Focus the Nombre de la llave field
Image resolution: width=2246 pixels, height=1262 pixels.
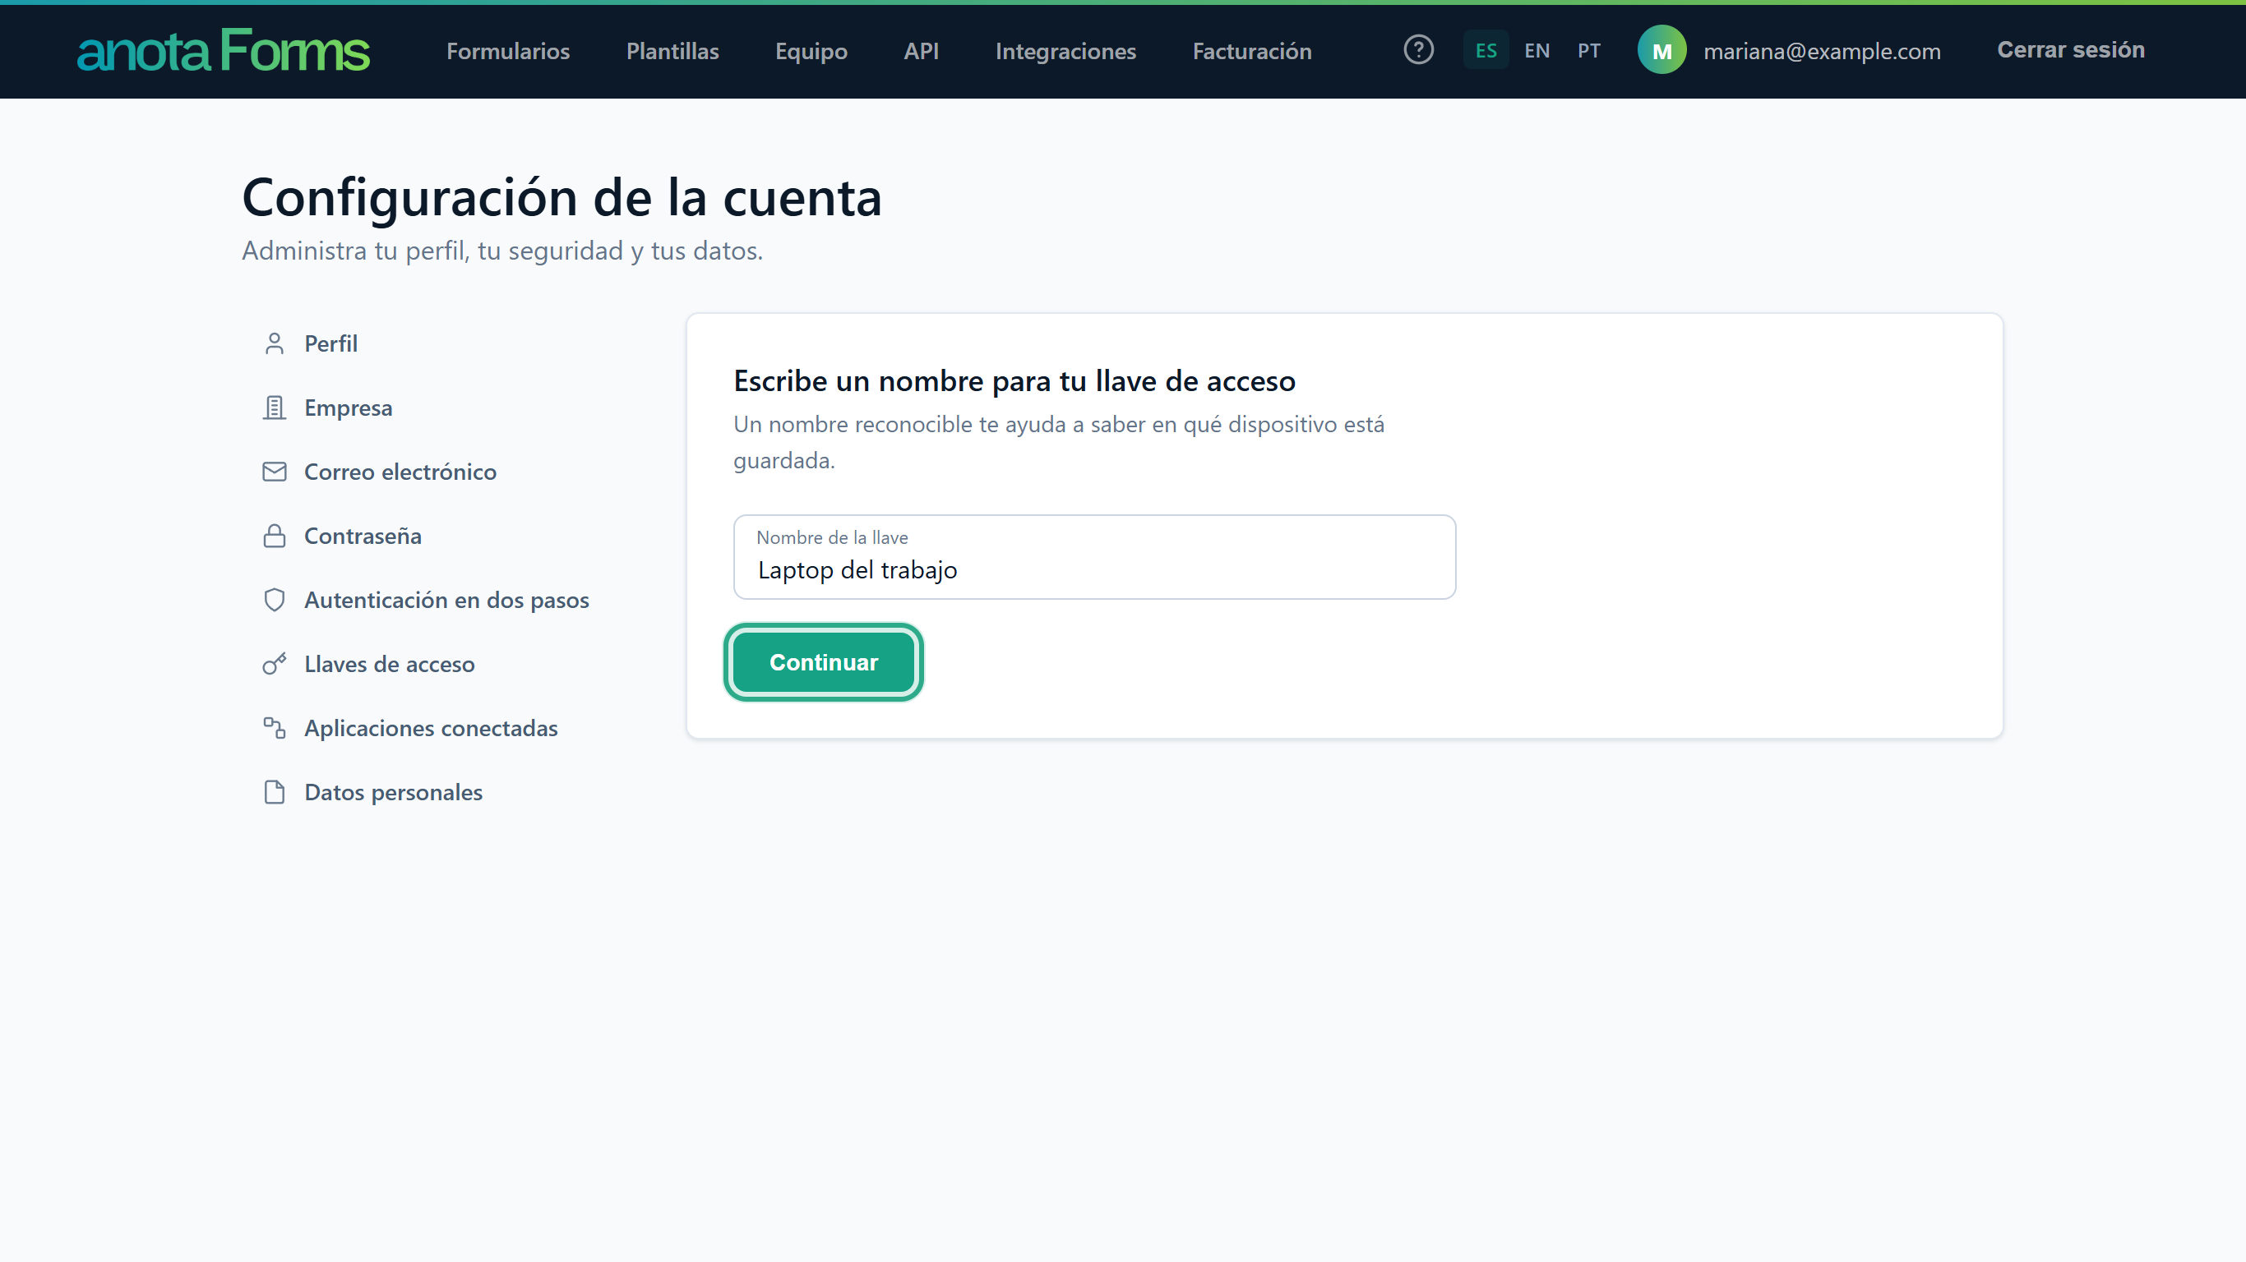click(1094, 557)
